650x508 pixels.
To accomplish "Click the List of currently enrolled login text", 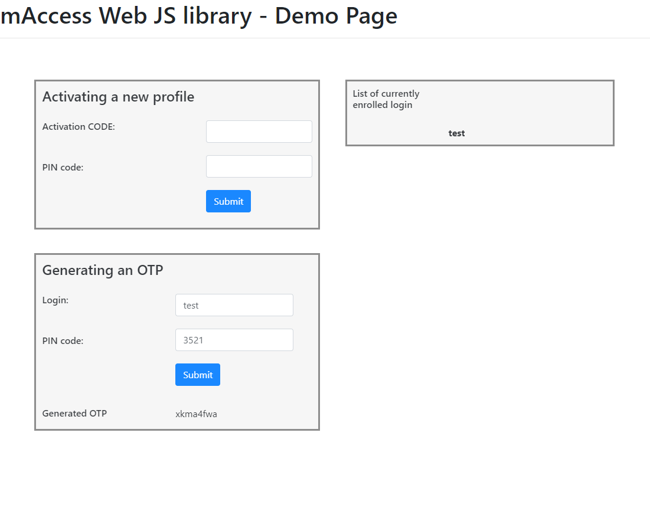I will pos(386,99).
